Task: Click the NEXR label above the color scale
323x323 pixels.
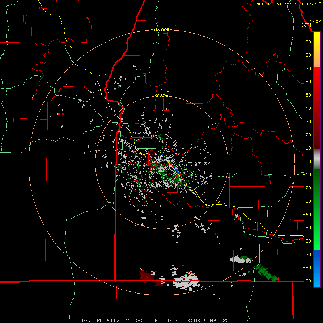Action: click(x=315, y=22)
